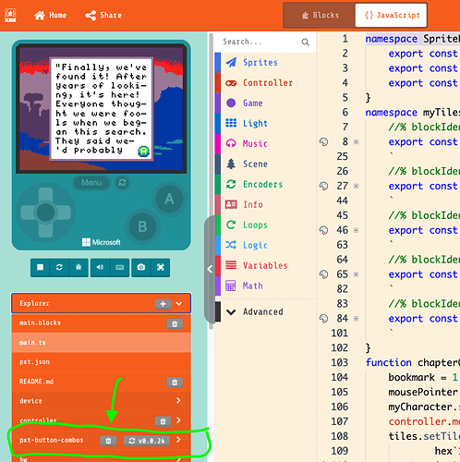The height and width of the screenshot is (462, 460).
Task: Expand the pxt-button-combos folder
Action: [x=178, y=440]
